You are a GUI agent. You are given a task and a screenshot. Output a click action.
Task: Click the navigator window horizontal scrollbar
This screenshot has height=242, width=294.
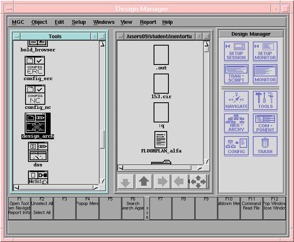(161, 167)
